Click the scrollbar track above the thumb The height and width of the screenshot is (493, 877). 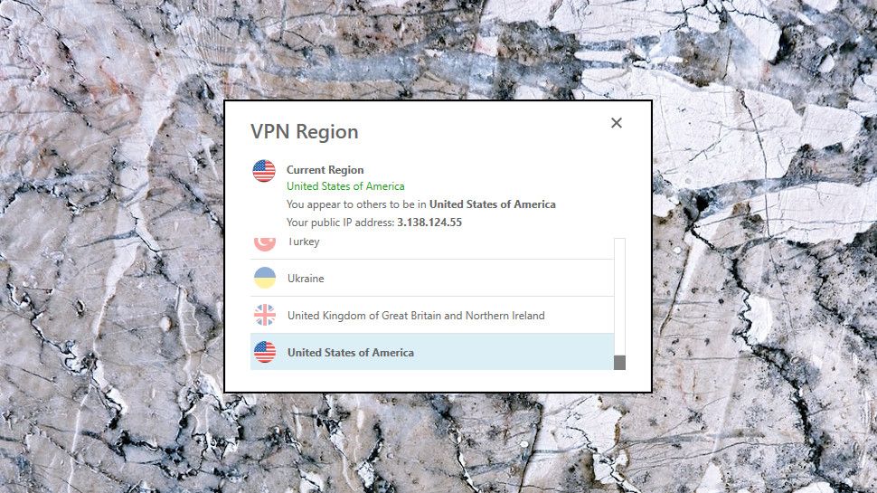click(619, 297)
